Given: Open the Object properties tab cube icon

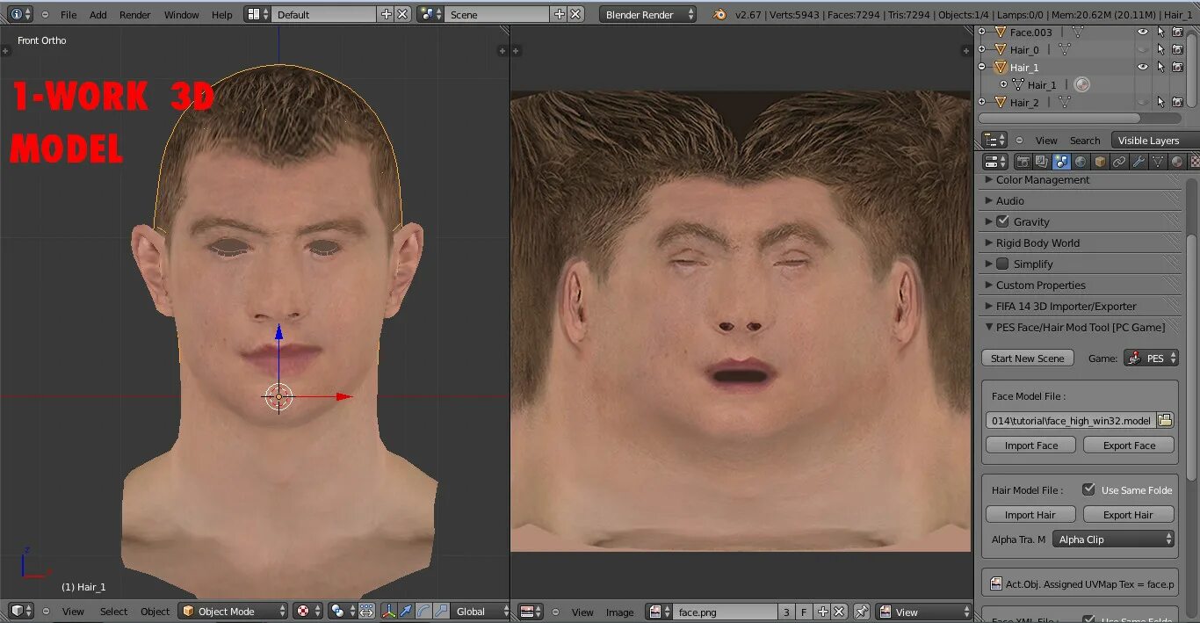Looking at the screenshot, I should click(1100, 162).
